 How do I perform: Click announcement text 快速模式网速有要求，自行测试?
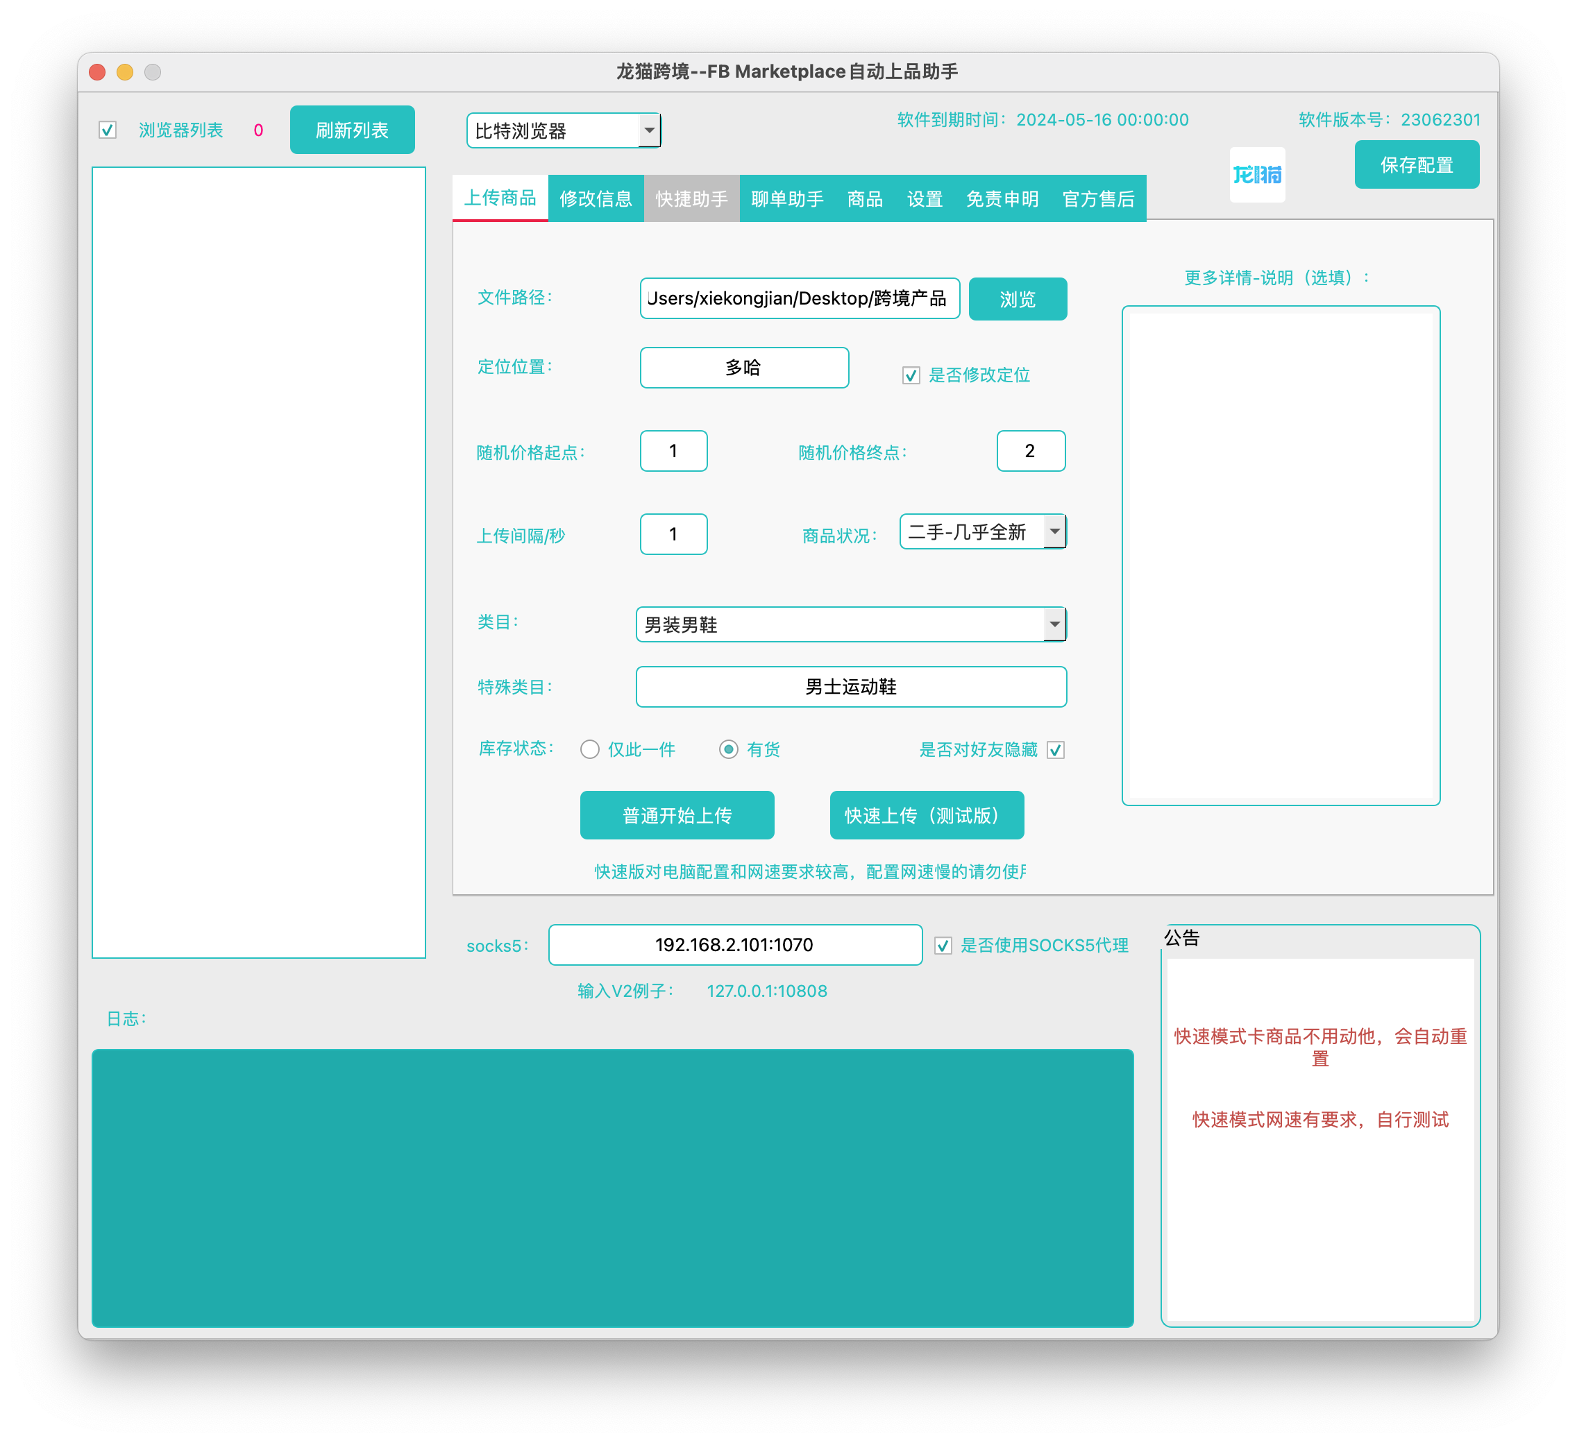point(1320,1120)
